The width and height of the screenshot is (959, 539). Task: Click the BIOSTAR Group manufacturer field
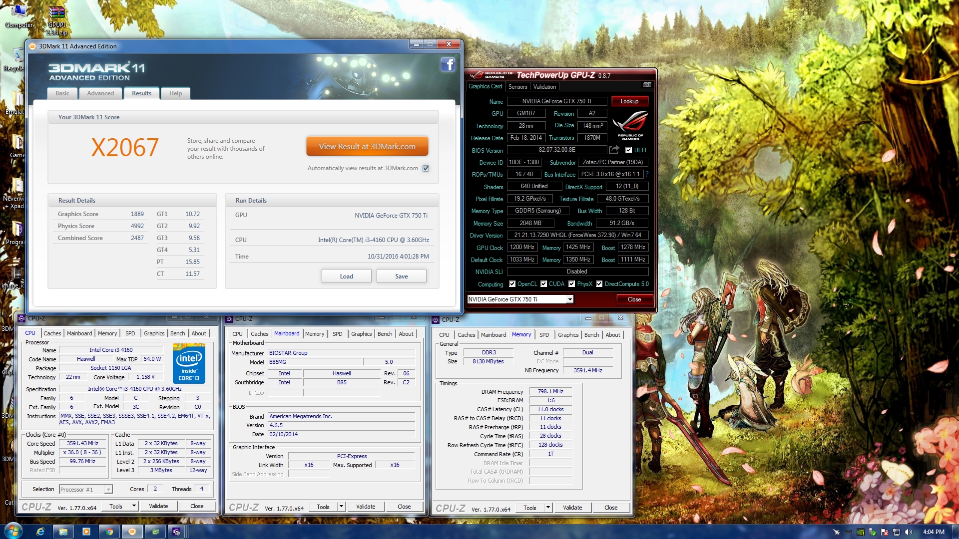pyautogui.click(x=341, y=353)
